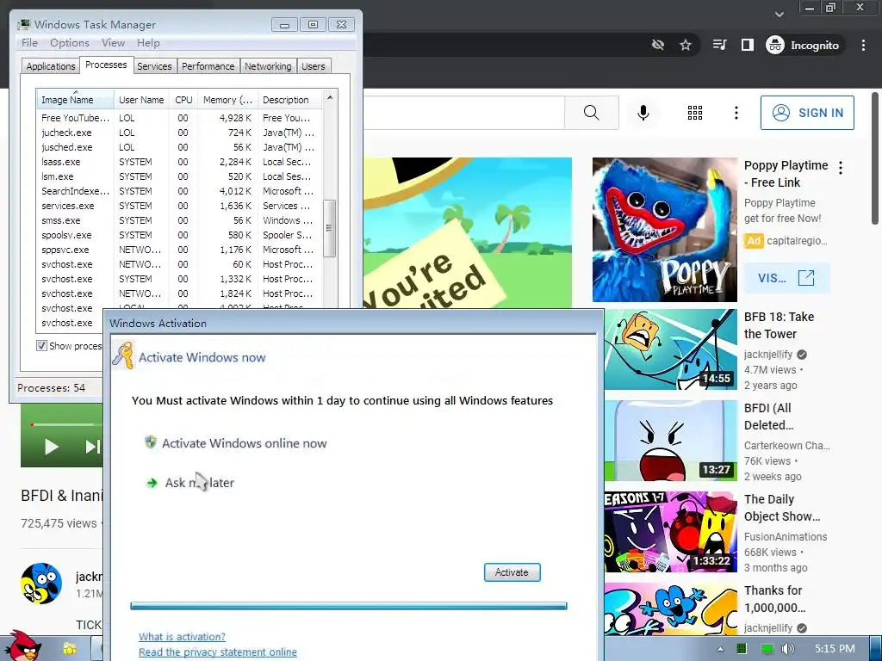Switch to the Performance tab

208,66
